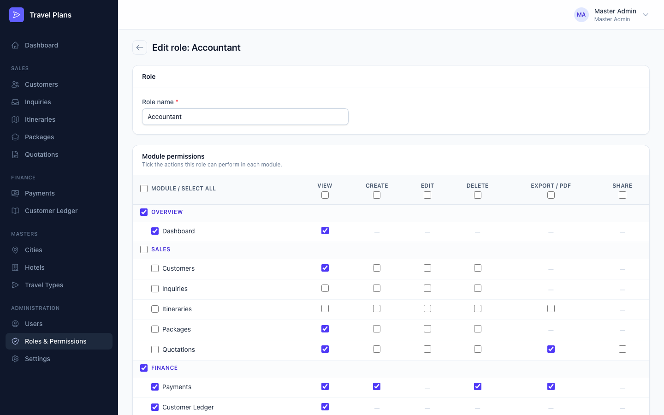Image resolution: width=664 pixels, height=415 pixels.
Task: Click the Payments cash icon
Action: pyautogui.click(x=15, y=193)
